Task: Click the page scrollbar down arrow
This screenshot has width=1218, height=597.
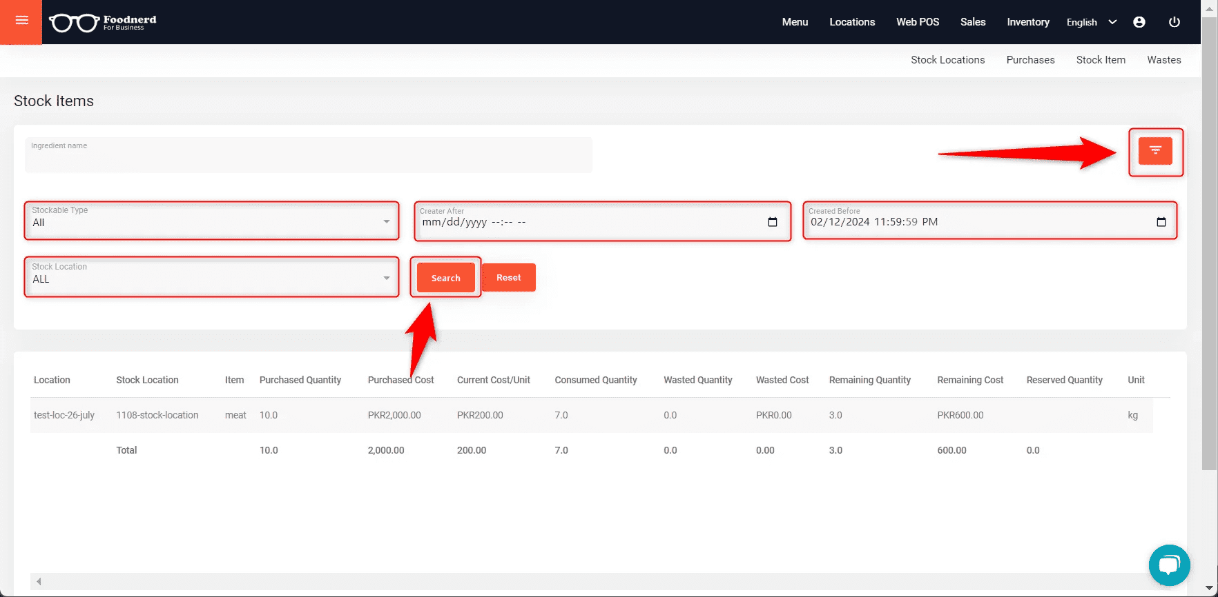Action: click(1209, 589)
